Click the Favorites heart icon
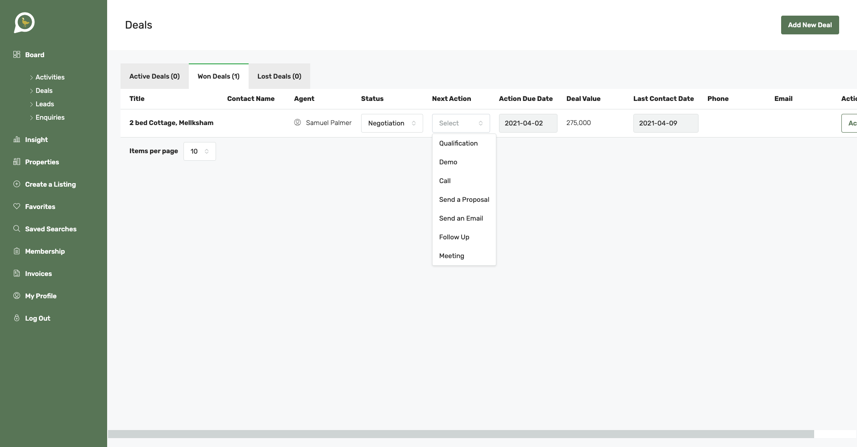 tap(17, 206)
